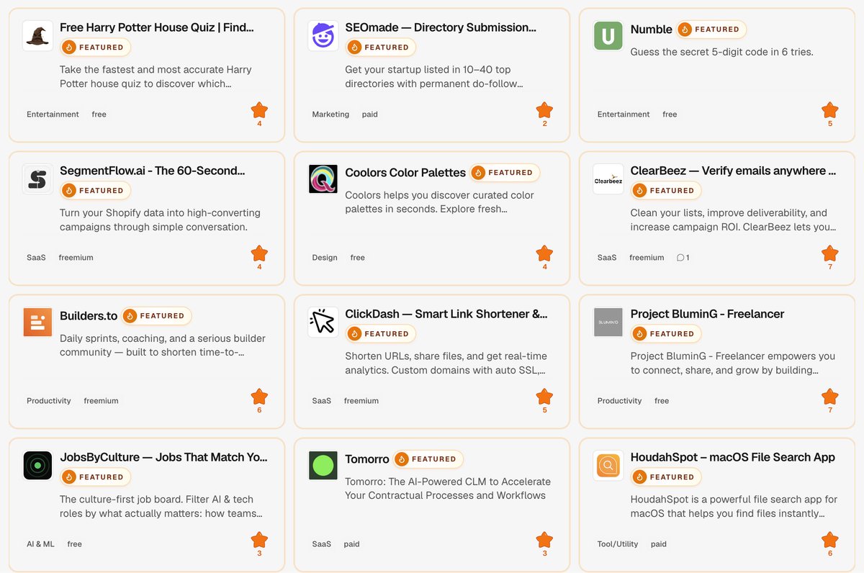Select Featured badge on Tomorro card
The height and width of the screenshot is (573, 864).
click(428, 459)
